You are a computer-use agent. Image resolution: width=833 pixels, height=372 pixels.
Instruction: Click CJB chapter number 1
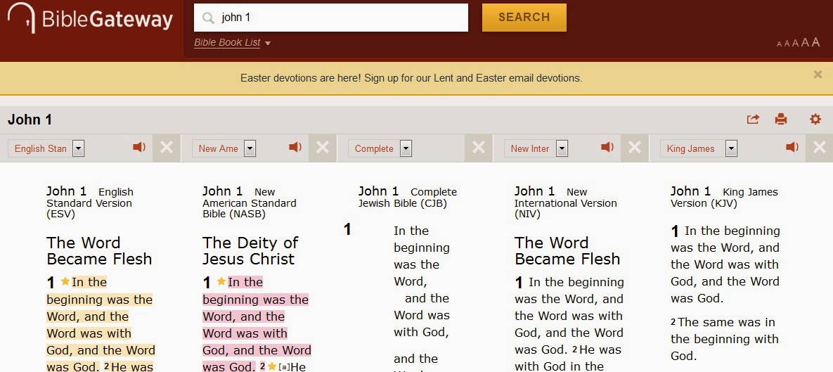tap(347, 229)
